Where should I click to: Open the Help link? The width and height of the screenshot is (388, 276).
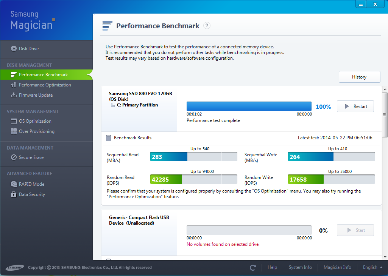click(272, 267)
